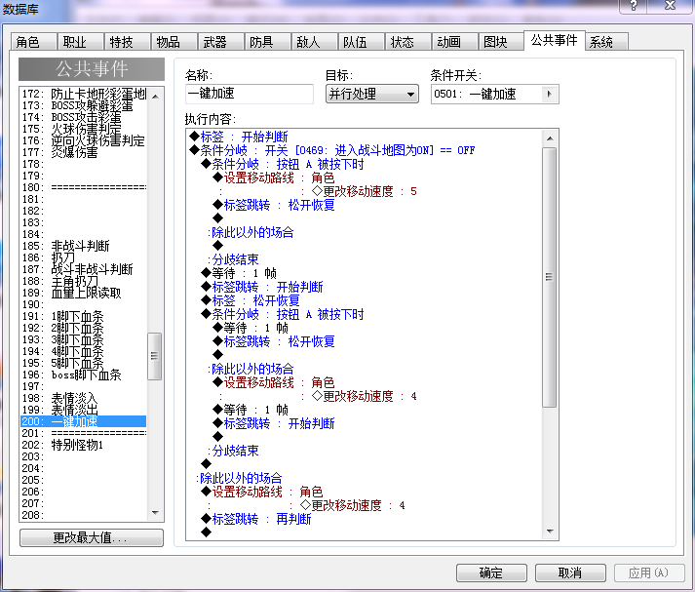Open the 敌人 tab

pos(315,42)
